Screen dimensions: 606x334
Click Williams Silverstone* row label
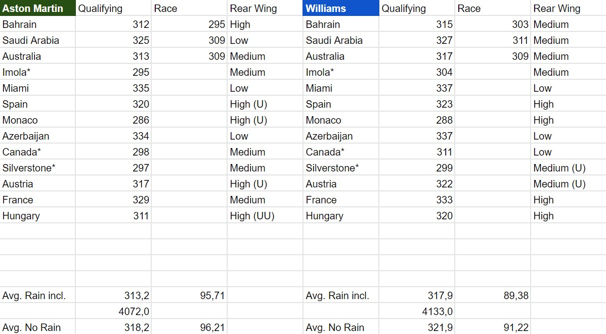coord(340,168)
